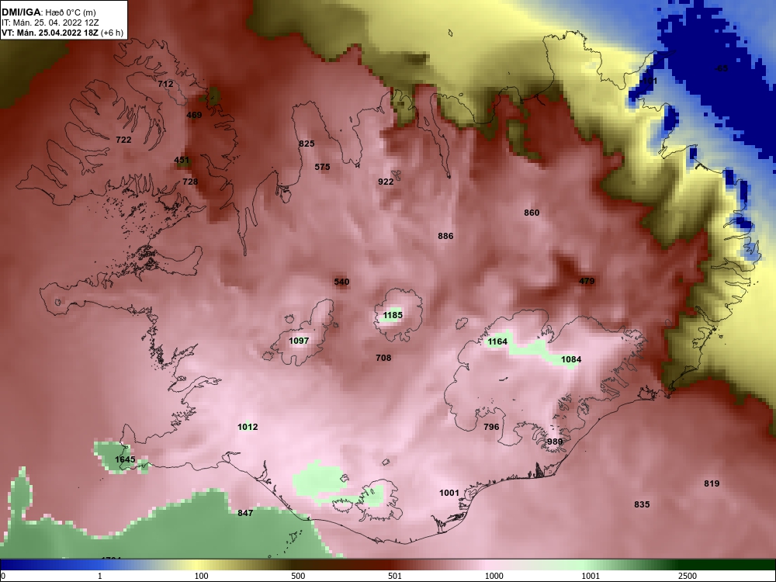Pick map value 847

click(245, 513)
